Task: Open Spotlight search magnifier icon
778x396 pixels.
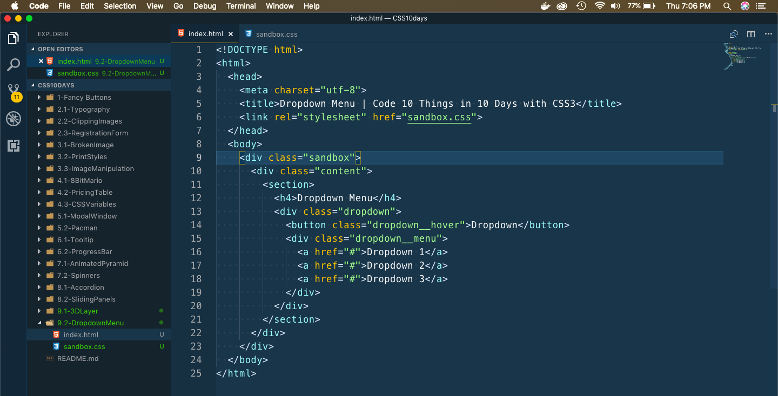Action: coord(727,6)
